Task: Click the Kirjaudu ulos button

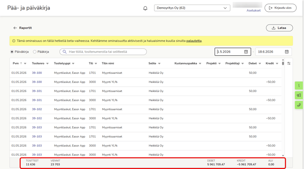Action: pos(280,8)
